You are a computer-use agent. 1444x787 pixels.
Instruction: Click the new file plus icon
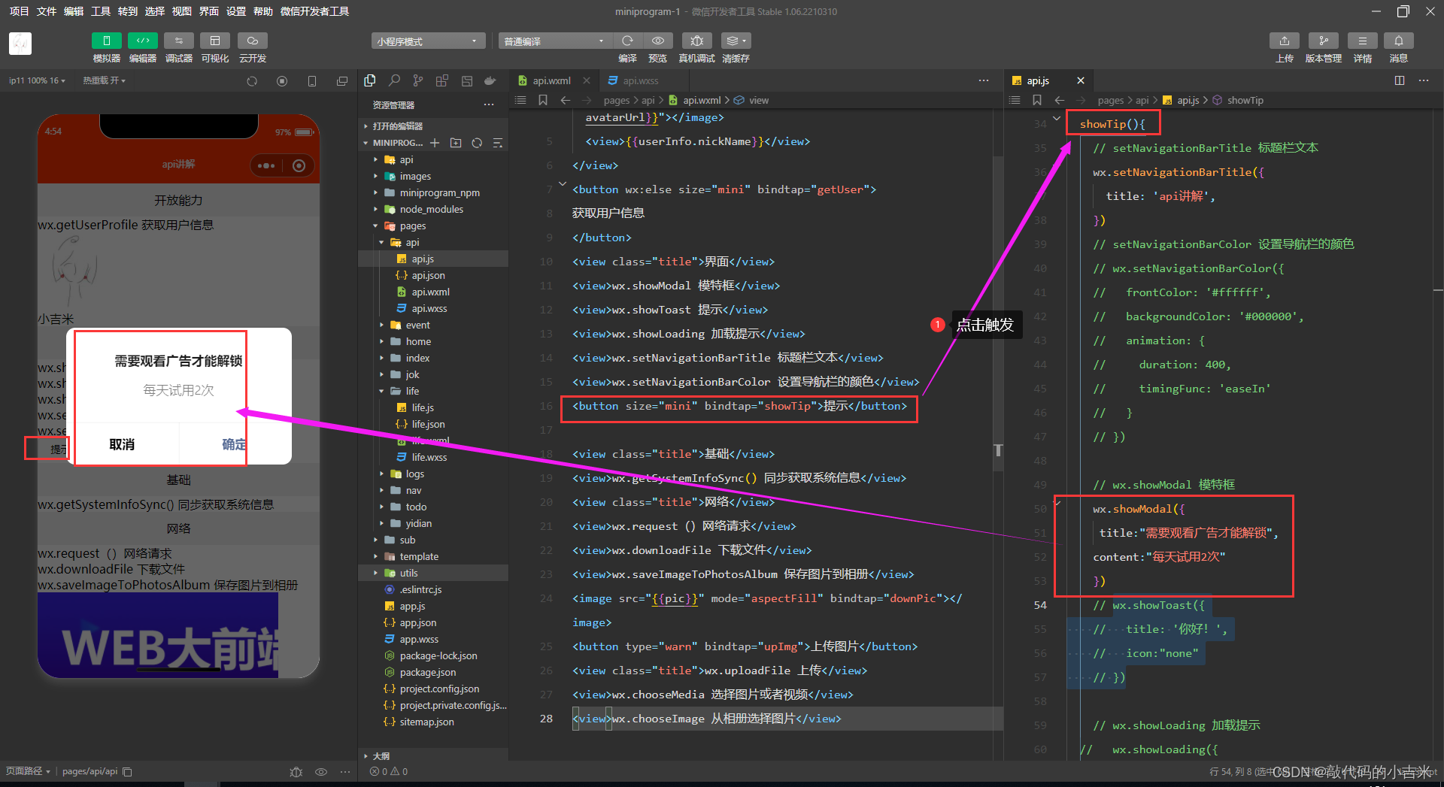point(435,143)
